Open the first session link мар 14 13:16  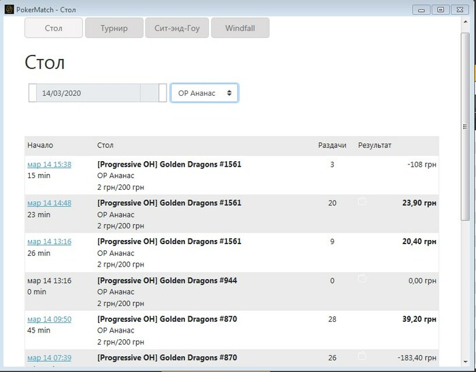pos(49,241)
